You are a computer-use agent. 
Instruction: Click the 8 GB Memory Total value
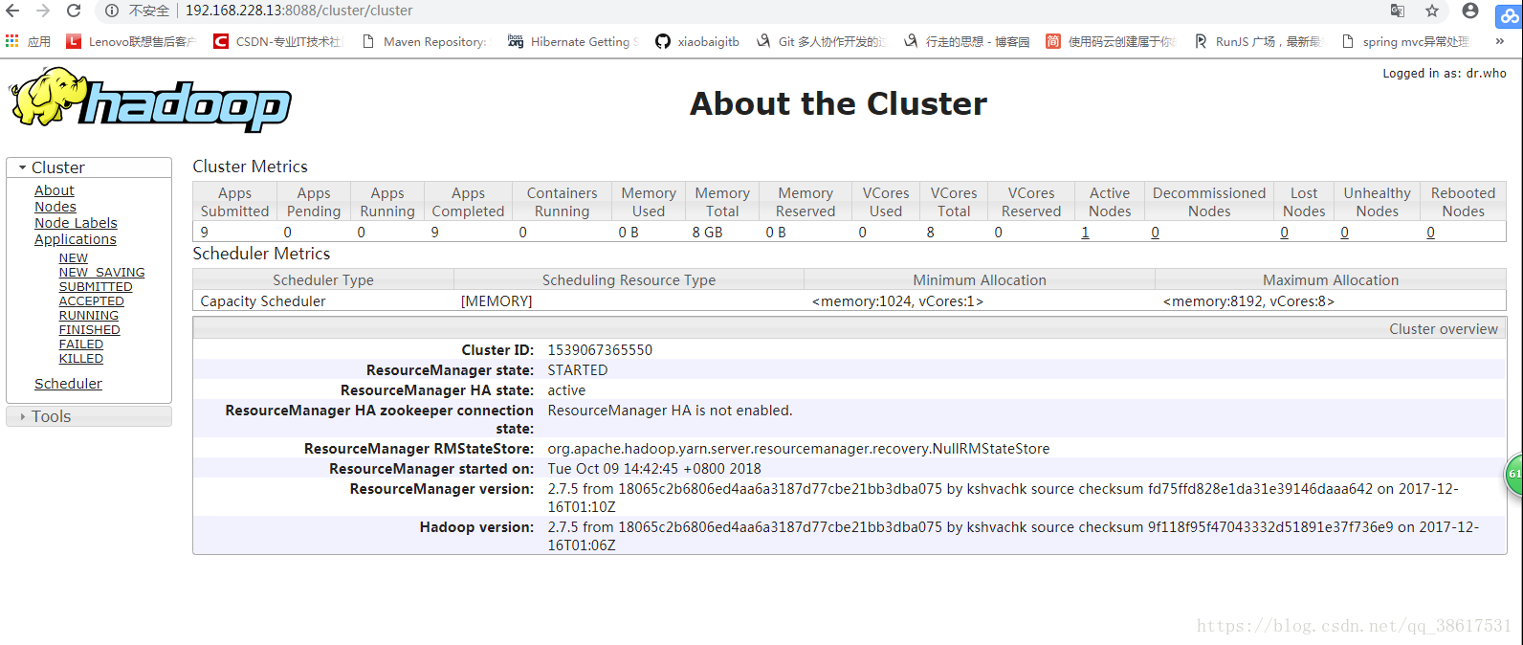707,233
